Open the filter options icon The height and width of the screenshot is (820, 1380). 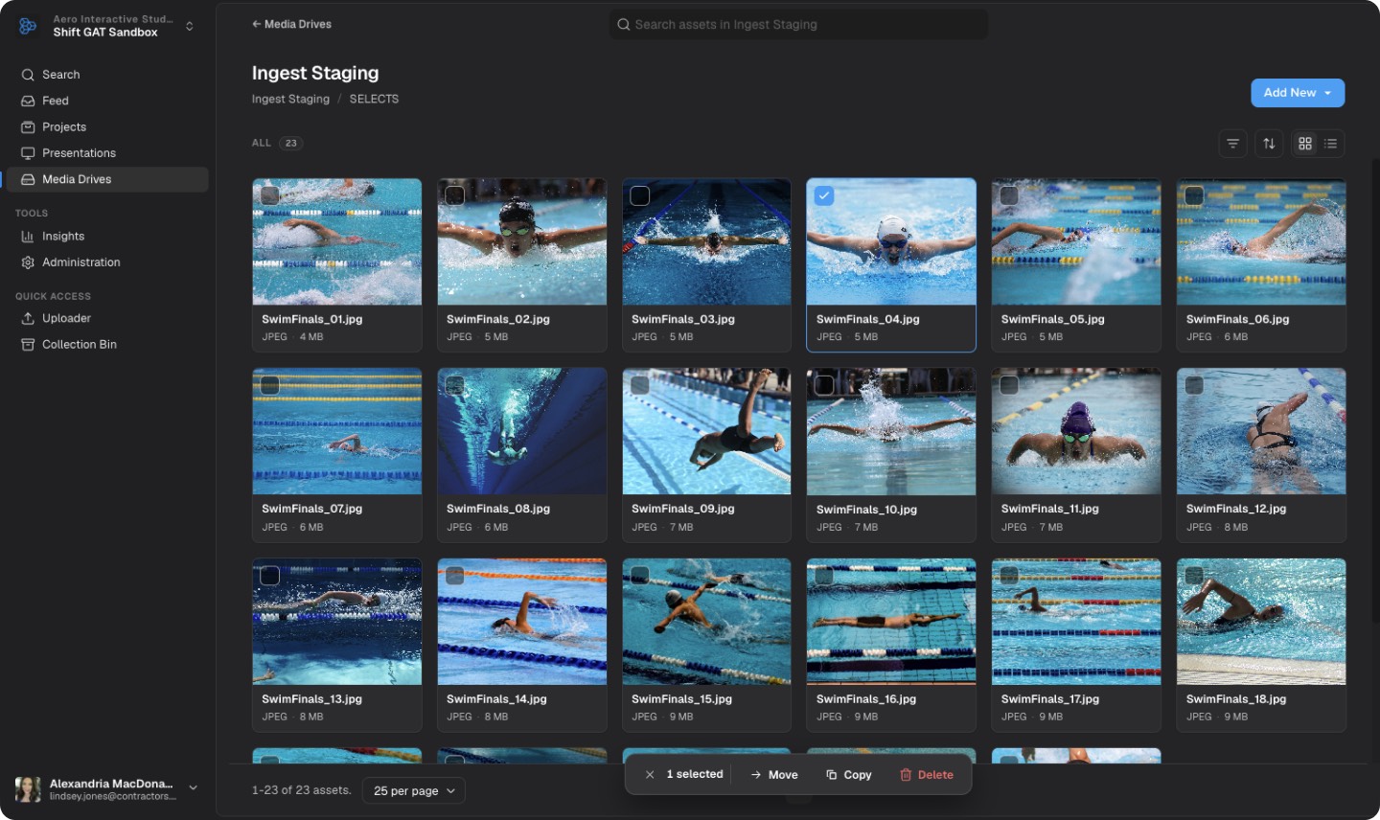1233,144
